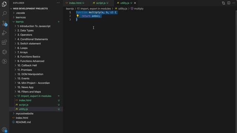This screenshot has width=237, height=133.
Task: Open Run and Debug view
Action: pos(4,33)
